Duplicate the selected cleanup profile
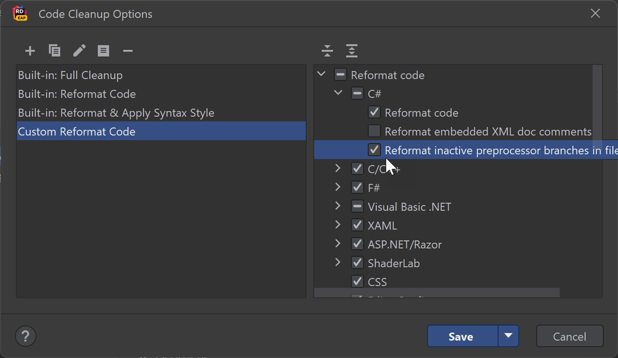This screenshot has height=358, width=618. pos(55,50)
